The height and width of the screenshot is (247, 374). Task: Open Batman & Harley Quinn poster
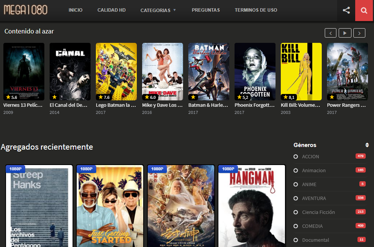coord(209,71)
